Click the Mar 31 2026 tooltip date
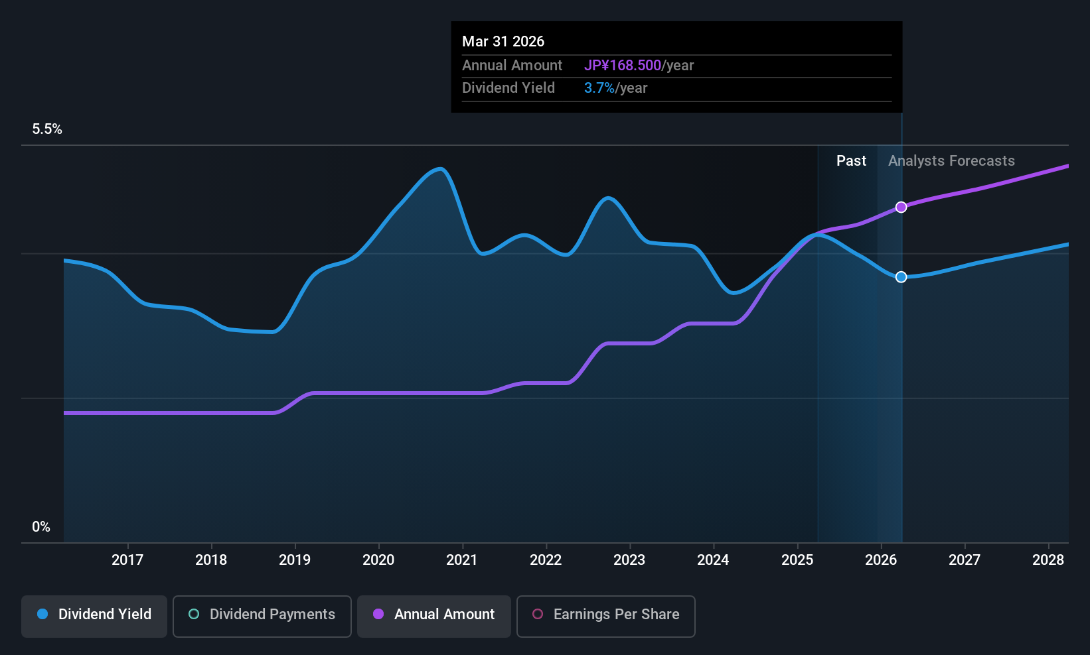 pyautogui.click(x=503, y=42)
